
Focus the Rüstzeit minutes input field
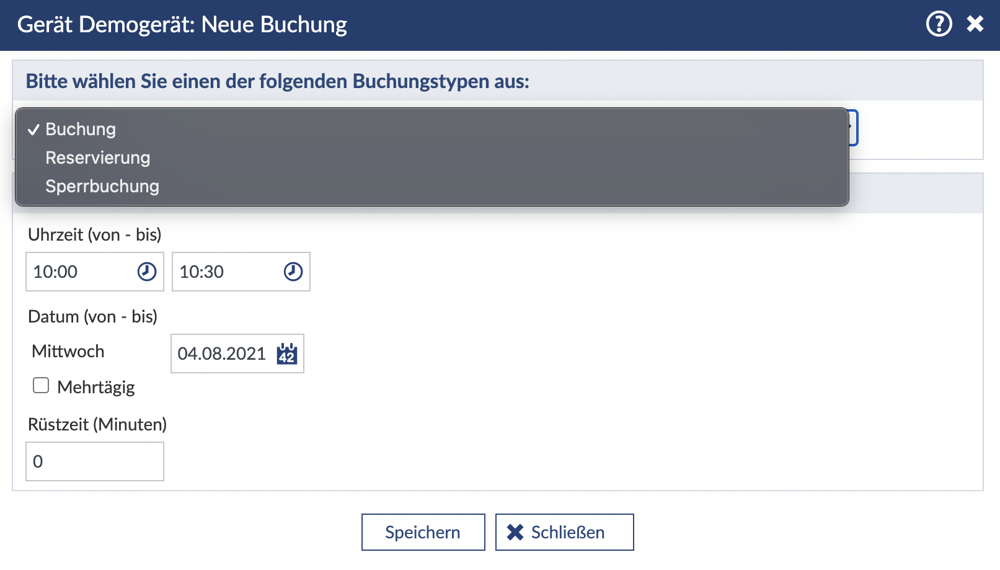94,461
